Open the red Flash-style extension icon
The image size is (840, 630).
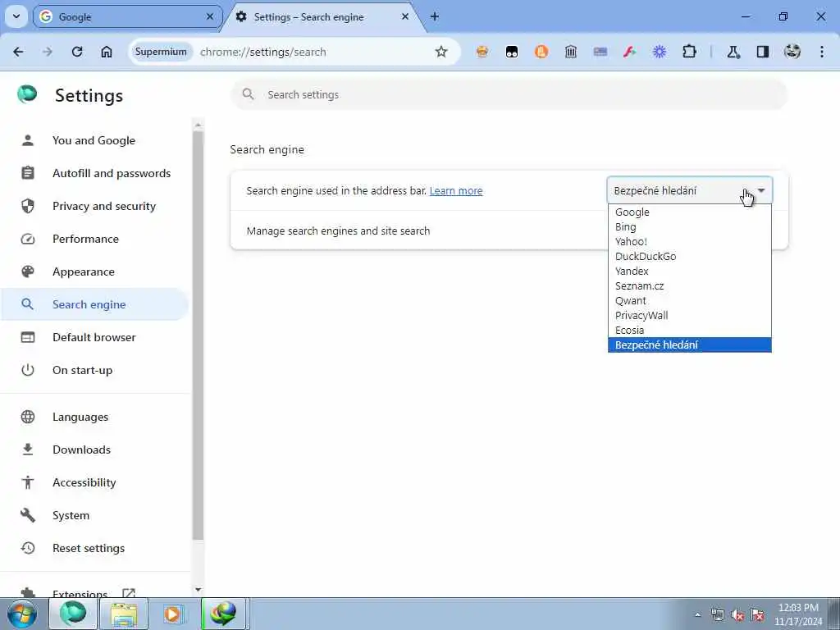[x=630, y=52]
